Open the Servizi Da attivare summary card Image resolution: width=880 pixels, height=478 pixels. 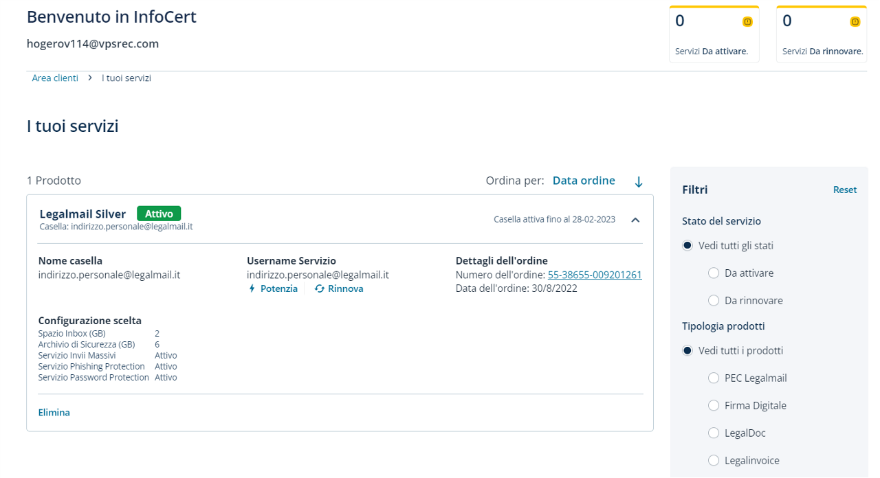pyautogui.click(x=714, y=34)
